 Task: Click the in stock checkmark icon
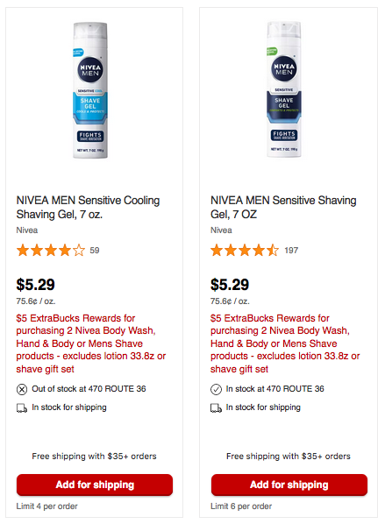(x=216, y=389)
